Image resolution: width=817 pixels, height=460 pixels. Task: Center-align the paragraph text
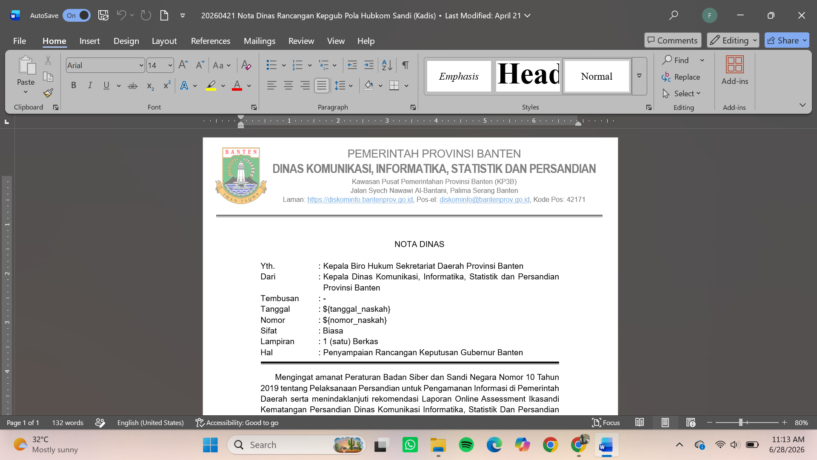pyautogui.click(x=288, y=86)
